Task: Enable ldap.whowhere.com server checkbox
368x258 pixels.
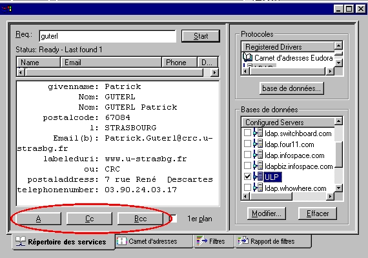Action: pos(248,188)
